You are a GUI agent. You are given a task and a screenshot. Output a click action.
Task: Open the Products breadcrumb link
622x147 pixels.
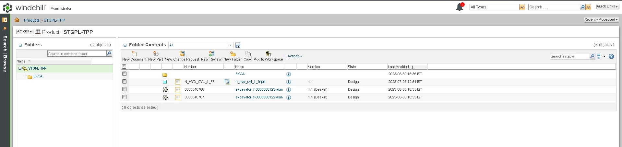[32, 20]
